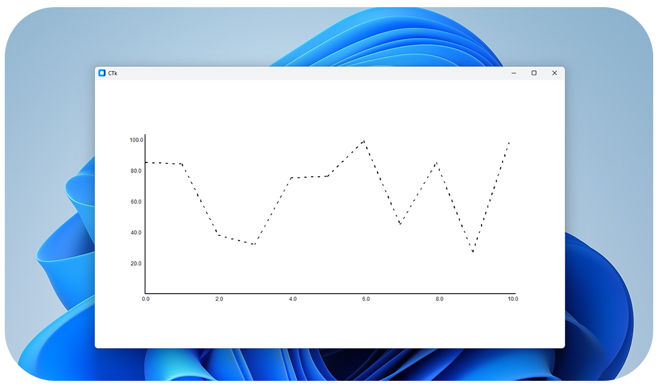The width and height of the screenshot is (658, 388).
Task: Click the 4.0 tick label on the x-axis
Action: (x=291, y=298)
